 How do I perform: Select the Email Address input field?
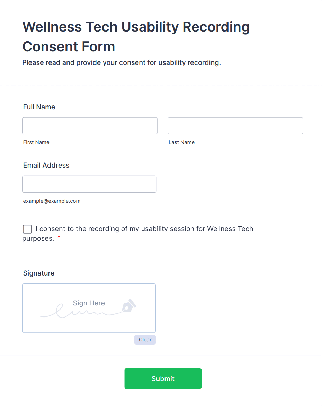pos(89,184)
